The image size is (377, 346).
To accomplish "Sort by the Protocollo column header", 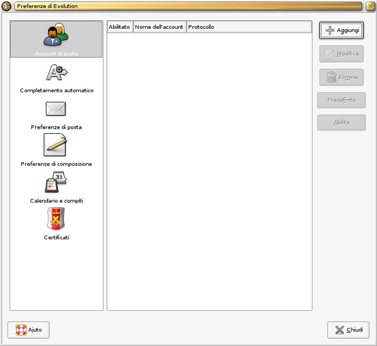I will coord(249,27).
